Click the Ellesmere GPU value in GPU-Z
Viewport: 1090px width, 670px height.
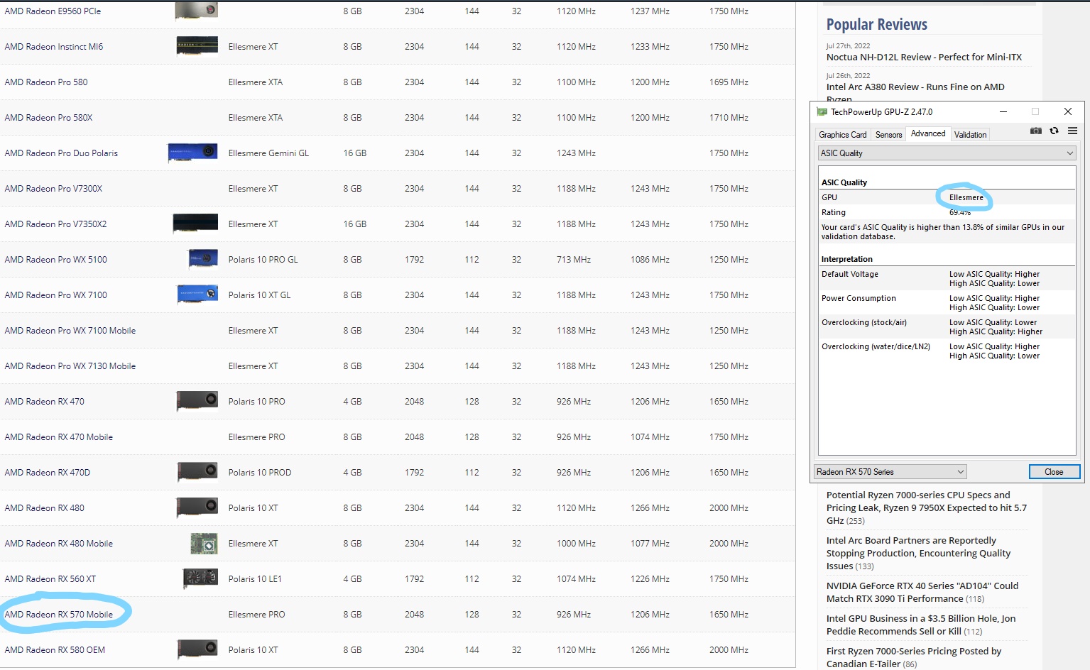tap(966, 197)
